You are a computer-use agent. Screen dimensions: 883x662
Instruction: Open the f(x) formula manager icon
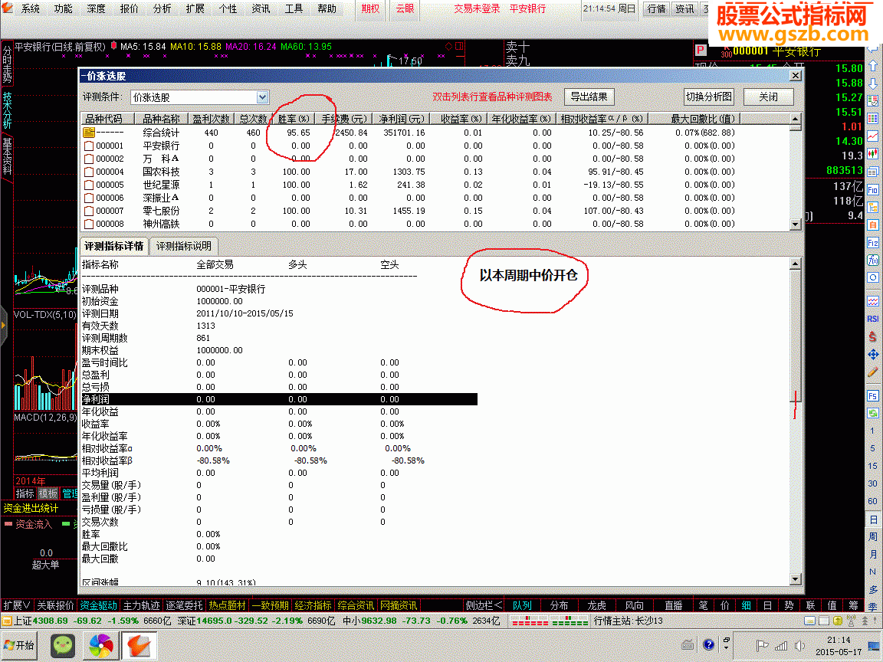pyautogui.click(x=873, y=260)
